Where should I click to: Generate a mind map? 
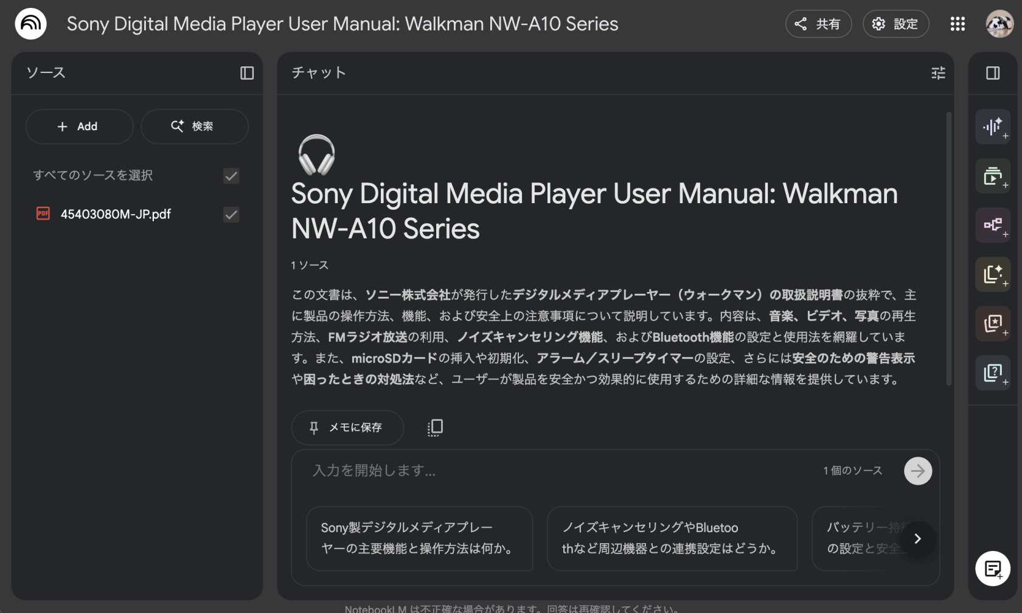993,225
